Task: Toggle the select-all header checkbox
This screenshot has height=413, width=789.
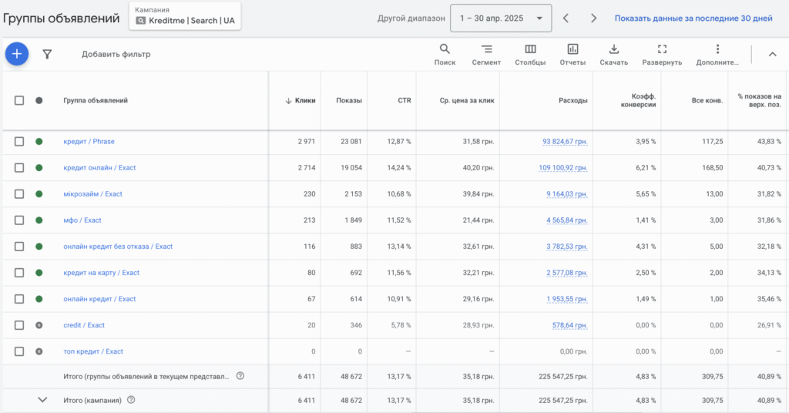Action: pos(19,100)
